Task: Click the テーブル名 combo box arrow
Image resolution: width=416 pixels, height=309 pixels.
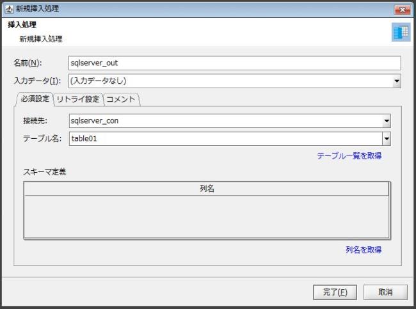Action: [x=386, y=139]
